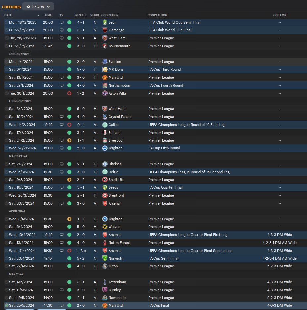Click the RESULT column header
The width and height of the screenshot is (307, 310).
click(81, 15)
